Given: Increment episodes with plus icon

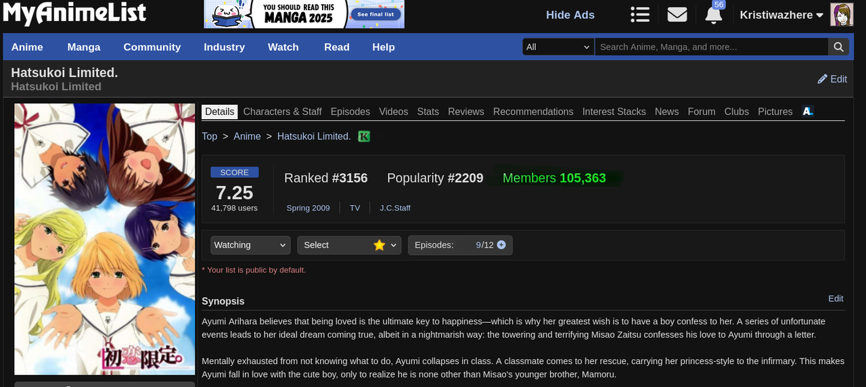Looking at the screenshot, I should (501, 245).
